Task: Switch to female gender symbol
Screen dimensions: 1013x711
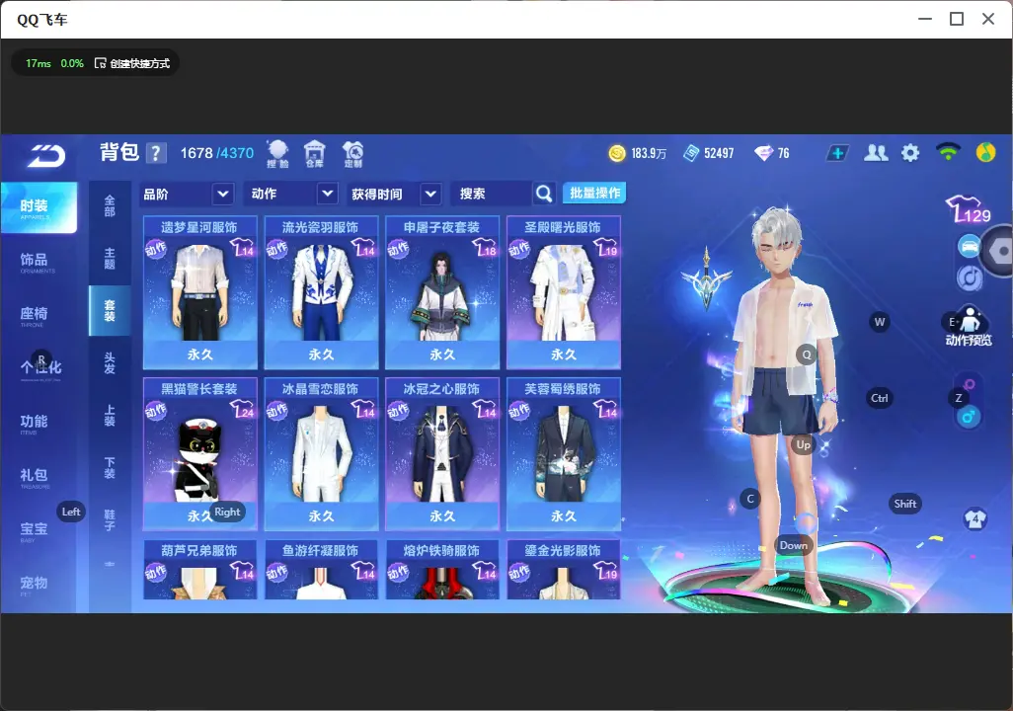Action: point(969,385)
